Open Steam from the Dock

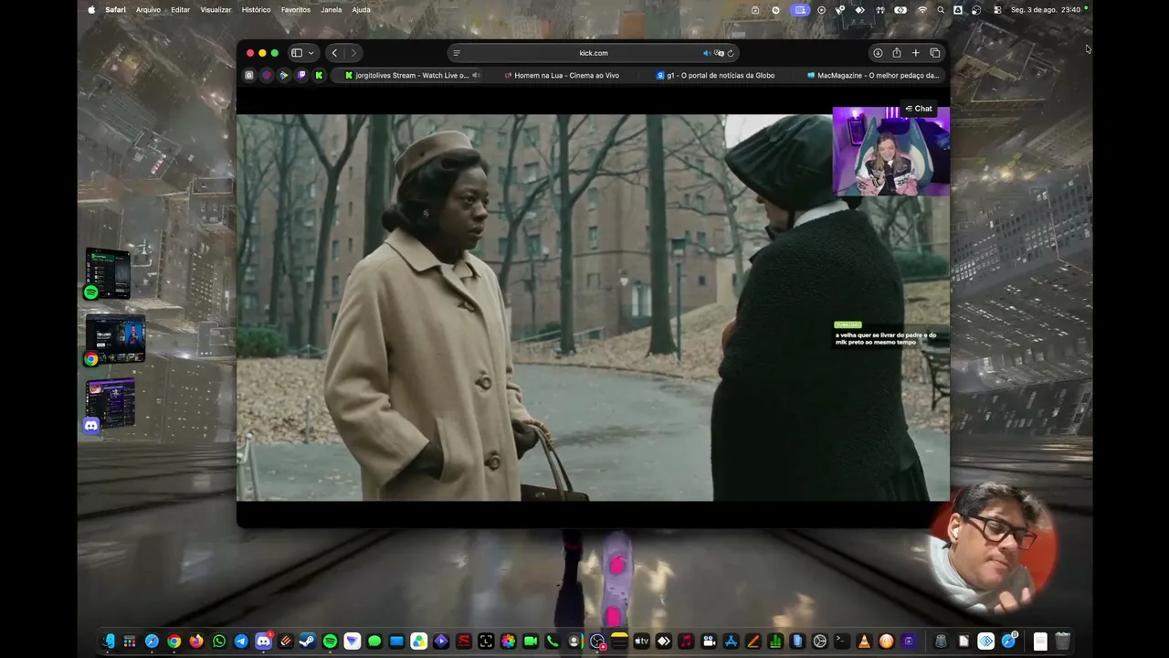click(x=308, y=642)
